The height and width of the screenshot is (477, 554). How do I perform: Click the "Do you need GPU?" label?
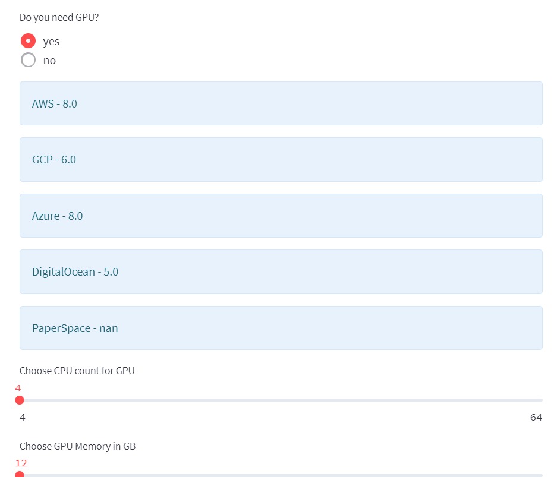point(59,17)
